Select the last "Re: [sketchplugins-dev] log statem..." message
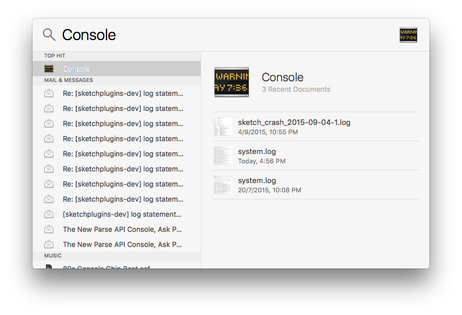Viewport: 462px width, 315px height. pyautogui.click(x=117, y=199)
